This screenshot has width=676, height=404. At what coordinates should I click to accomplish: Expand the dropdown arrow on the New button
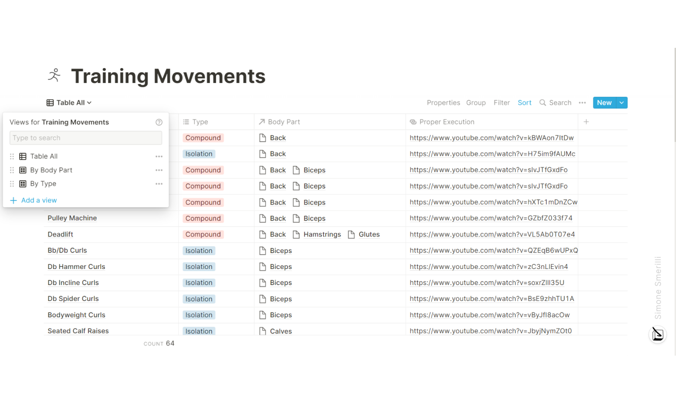620,102
